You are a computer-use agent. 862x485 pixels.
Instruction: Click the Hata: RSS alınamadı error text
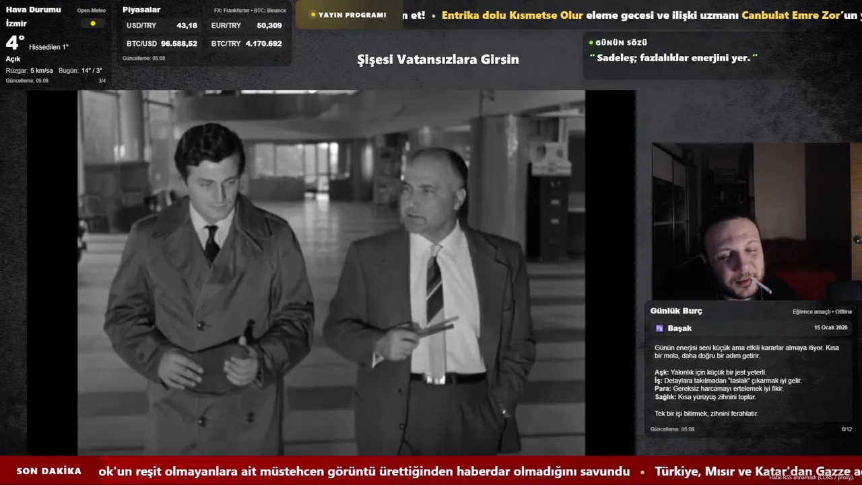(x=811, y=477)
